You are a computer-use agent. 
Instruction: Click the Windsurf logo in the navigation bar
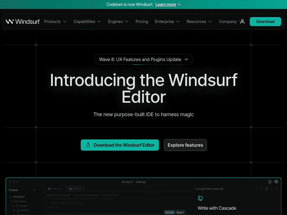[x=23, y=22]
